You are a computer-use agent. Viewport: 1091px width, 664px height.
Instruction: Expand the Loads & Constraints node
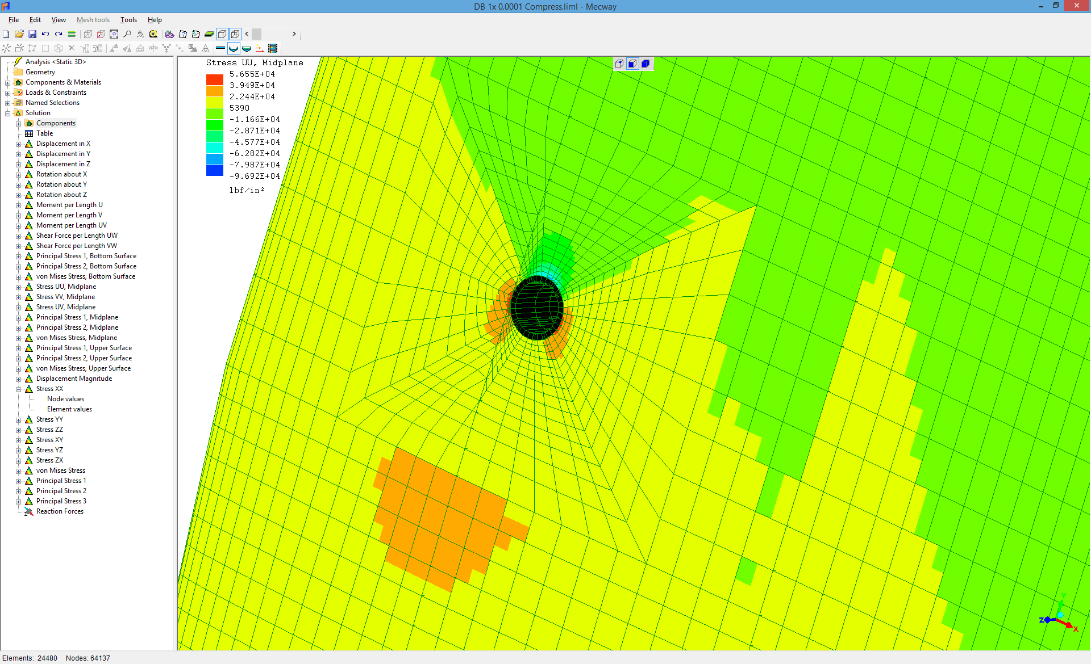pos(8,93)
